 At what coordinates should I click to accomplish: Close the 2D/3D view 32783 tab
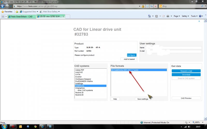point(63,17)
